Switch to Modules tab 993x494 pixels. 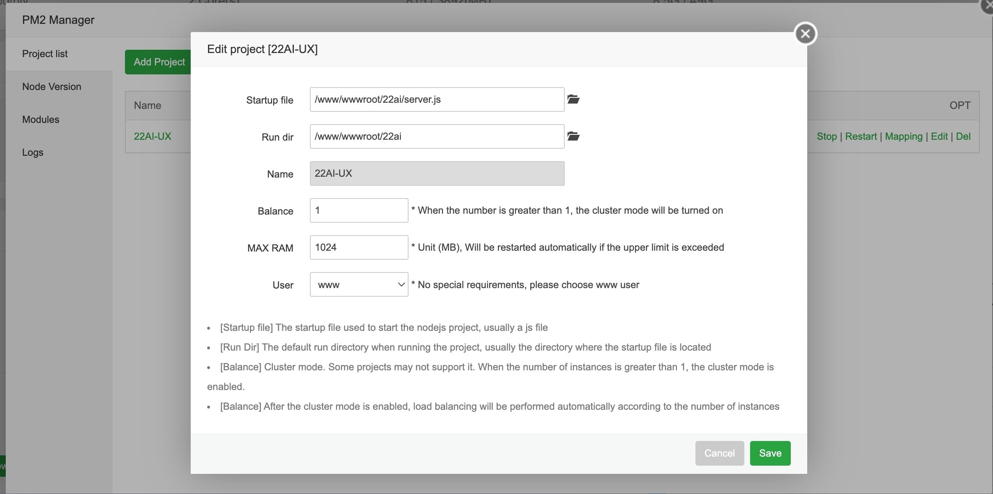[x=41, y=120]
